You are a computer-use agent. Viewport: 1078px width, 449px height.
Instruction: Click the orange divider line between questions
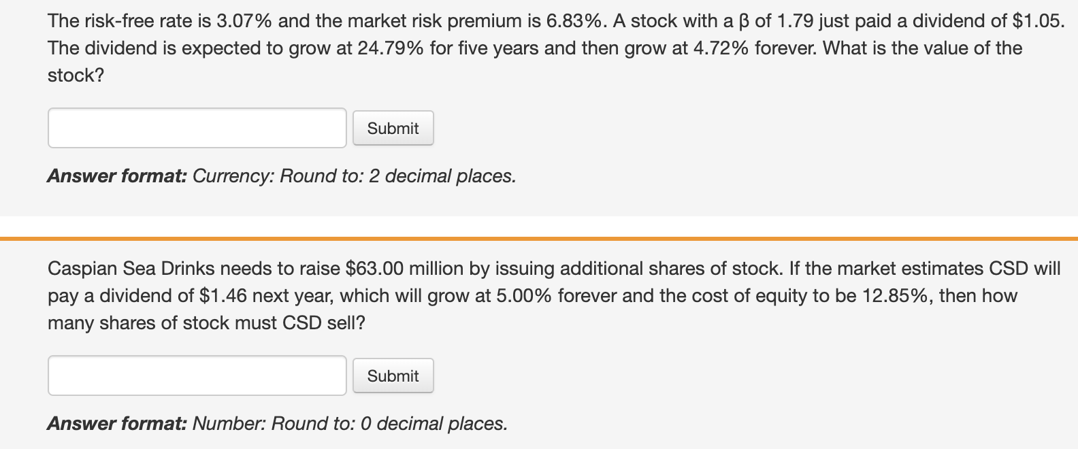pos(539,239)
